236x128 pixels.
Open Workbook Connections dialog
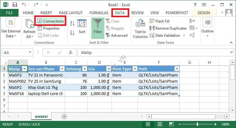[x=51, y=21]
